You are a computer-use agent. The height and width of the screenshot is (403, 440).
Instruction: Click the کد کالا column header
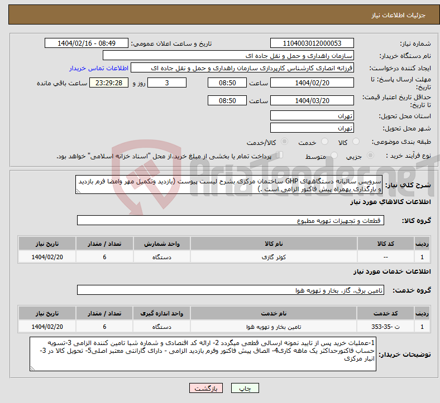click(386, 244)
